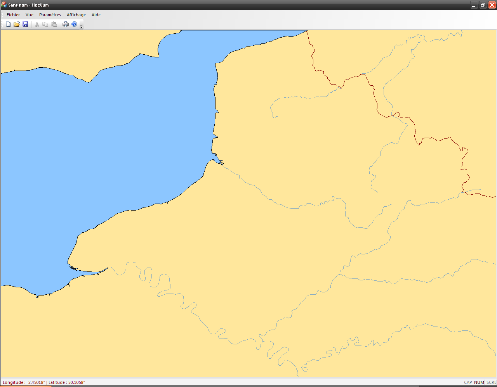Click the Longitude and Latitude status readout

44,382
